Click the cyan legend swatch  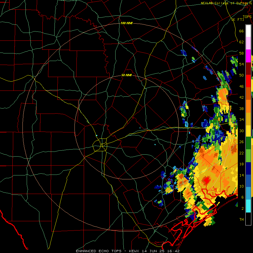coord(248,206)
